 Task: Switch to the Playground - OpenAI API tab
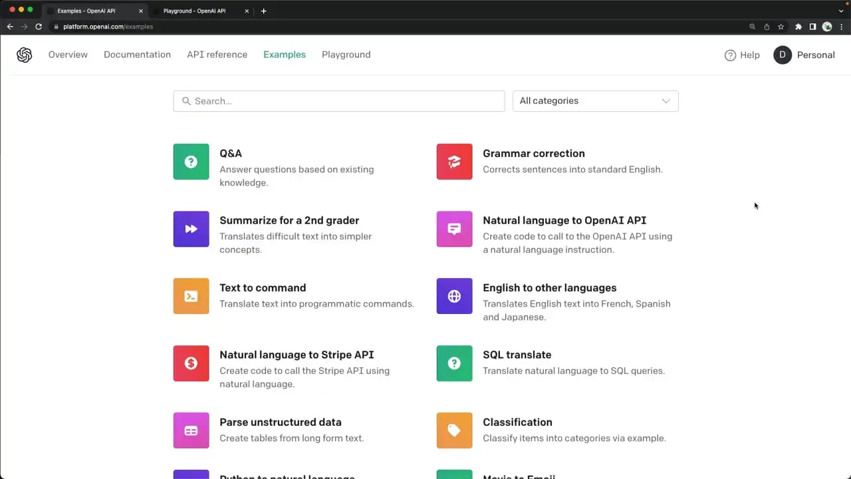point(201,11)
